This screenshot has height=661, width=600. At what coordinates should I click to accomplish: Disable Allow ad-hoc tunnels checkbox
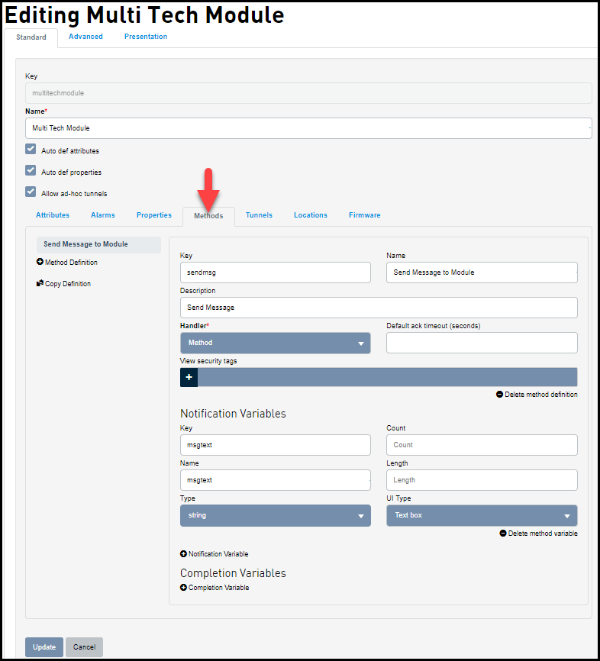click(31, 192)
